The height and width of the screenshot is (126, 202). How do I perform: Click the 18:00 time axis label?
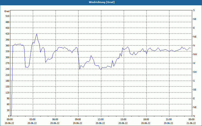[146, 119]
